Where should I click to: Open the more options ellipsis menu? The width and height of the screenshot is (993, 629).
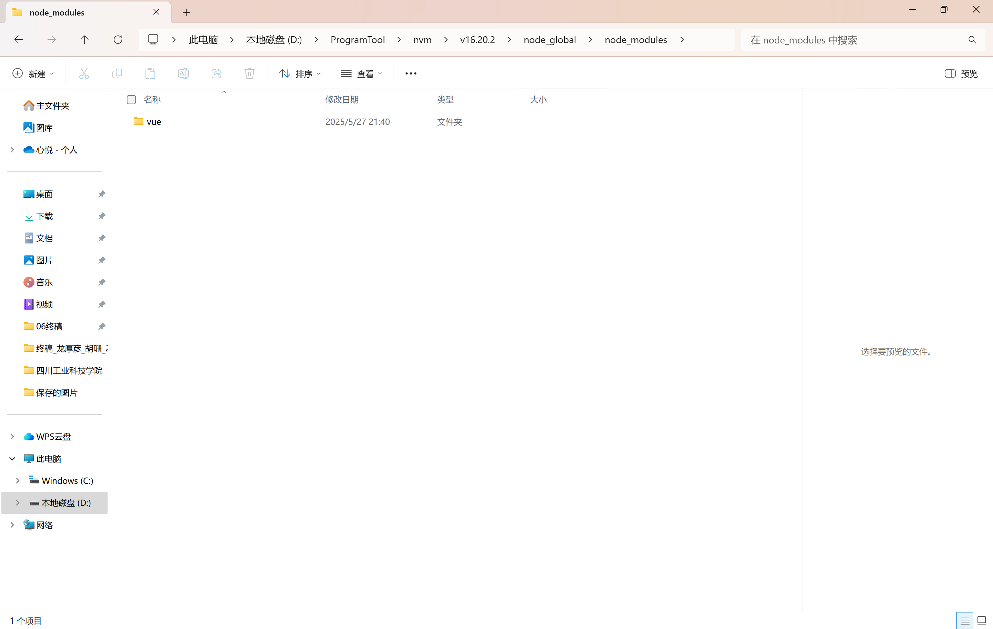click(x=411, y=73)
